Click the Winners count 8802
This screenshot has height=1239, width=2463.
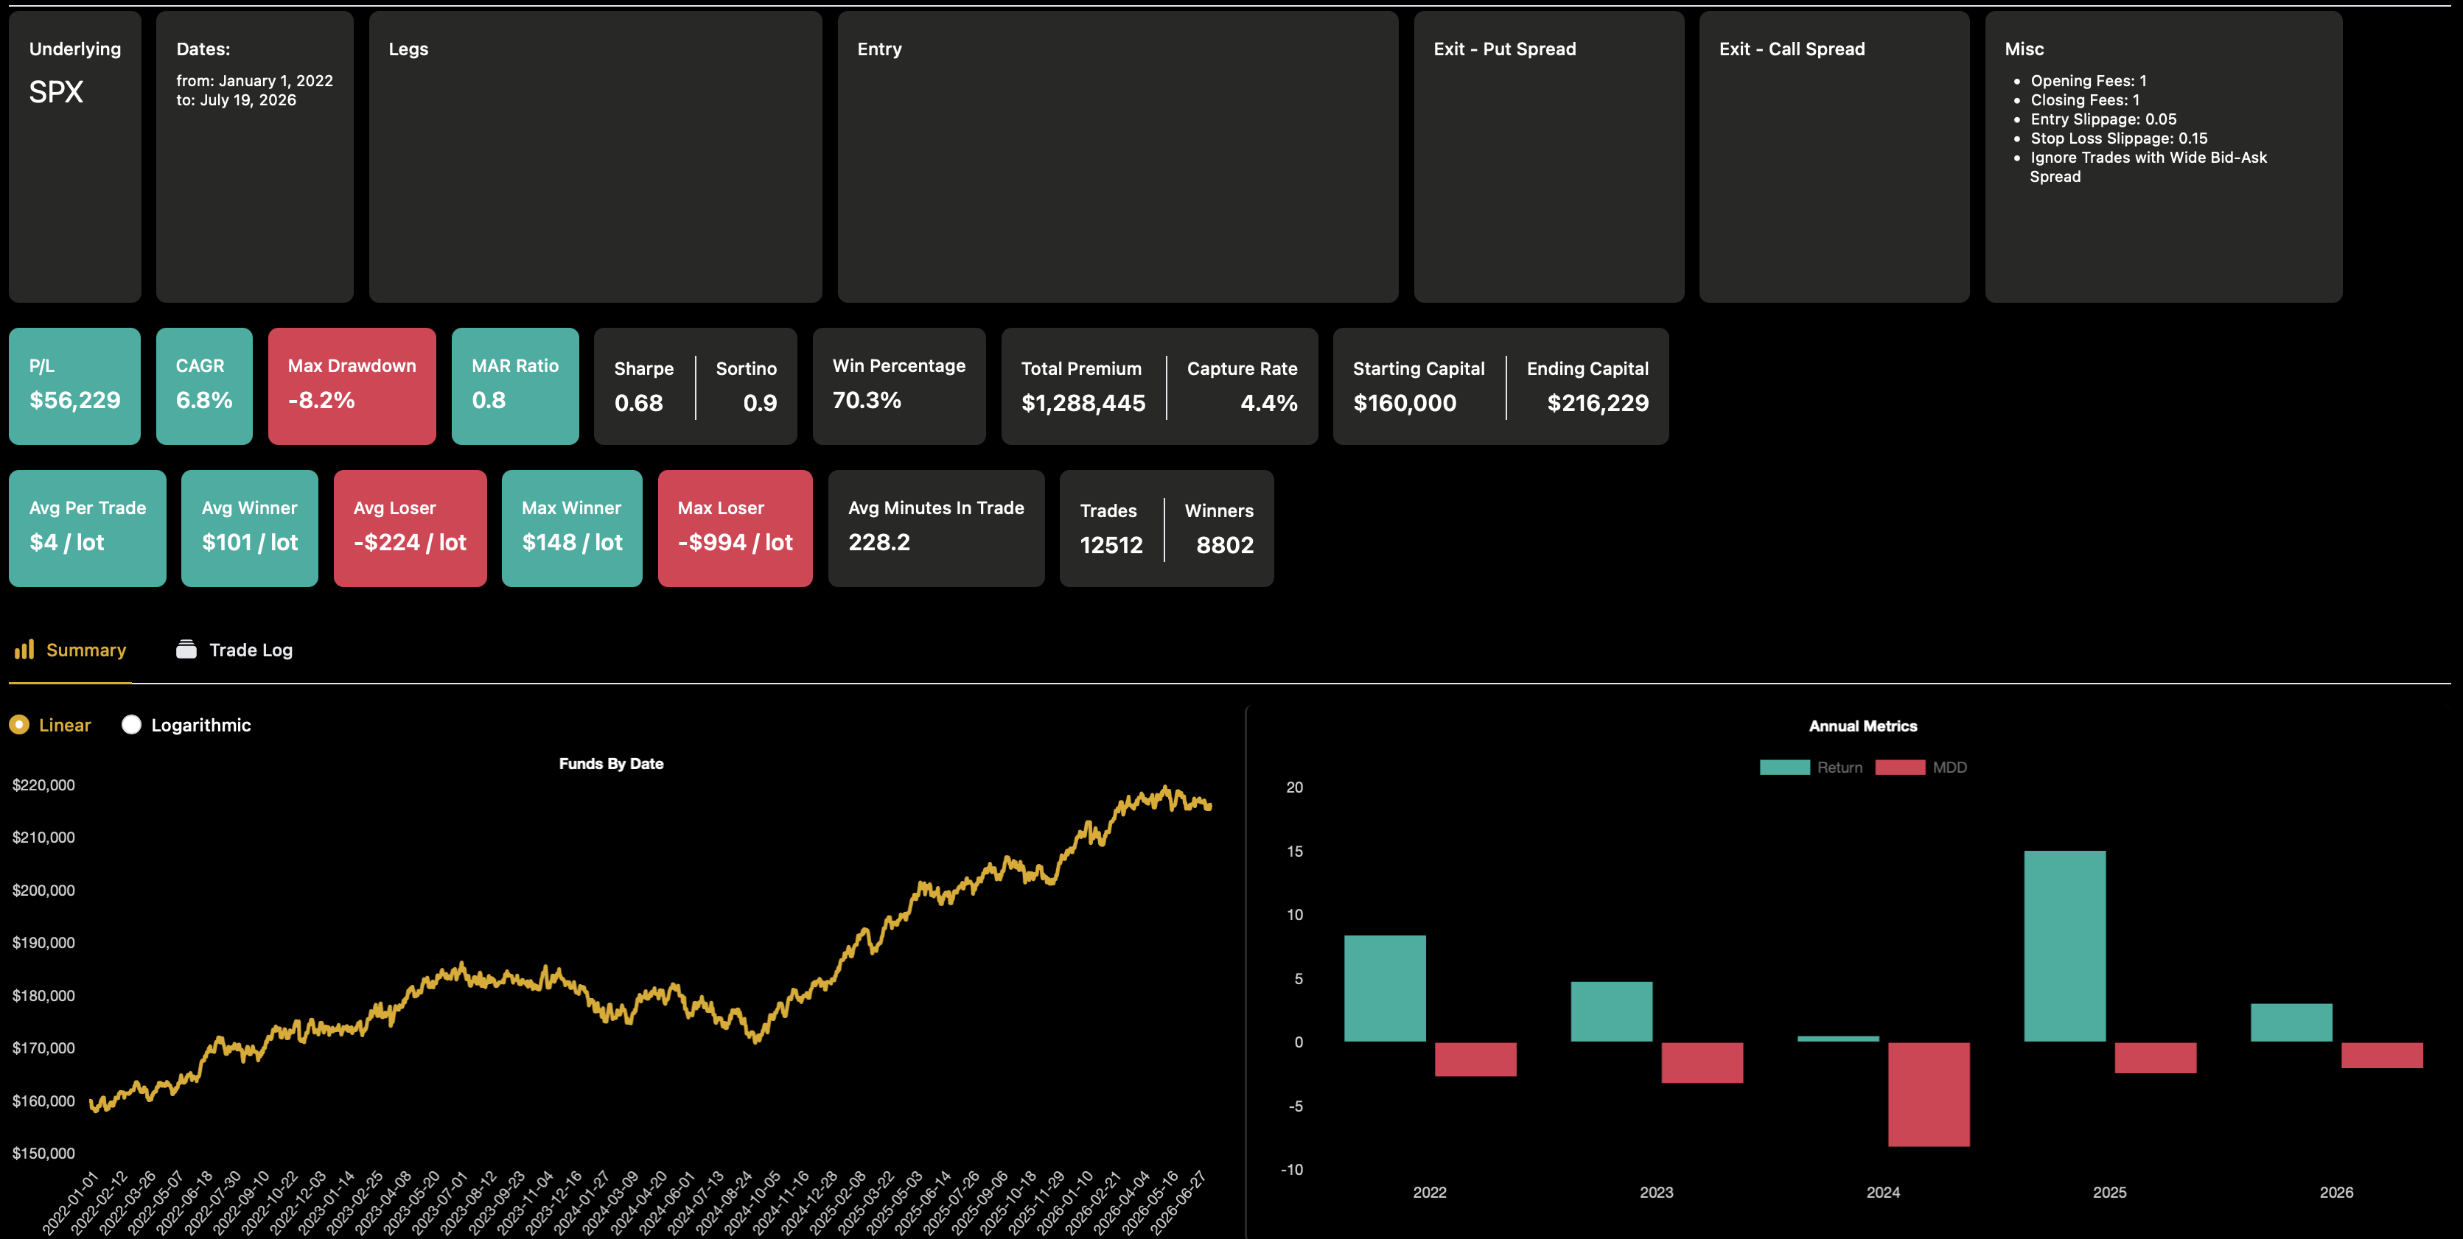[x=1225, y=545]
